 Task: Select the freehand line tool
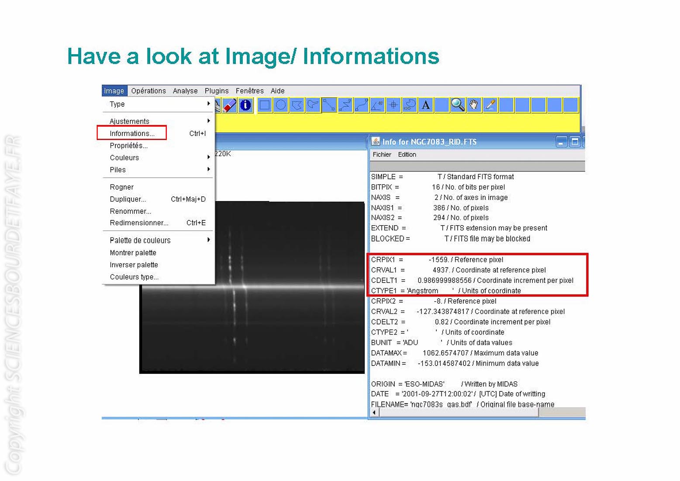tap(361, 105)
